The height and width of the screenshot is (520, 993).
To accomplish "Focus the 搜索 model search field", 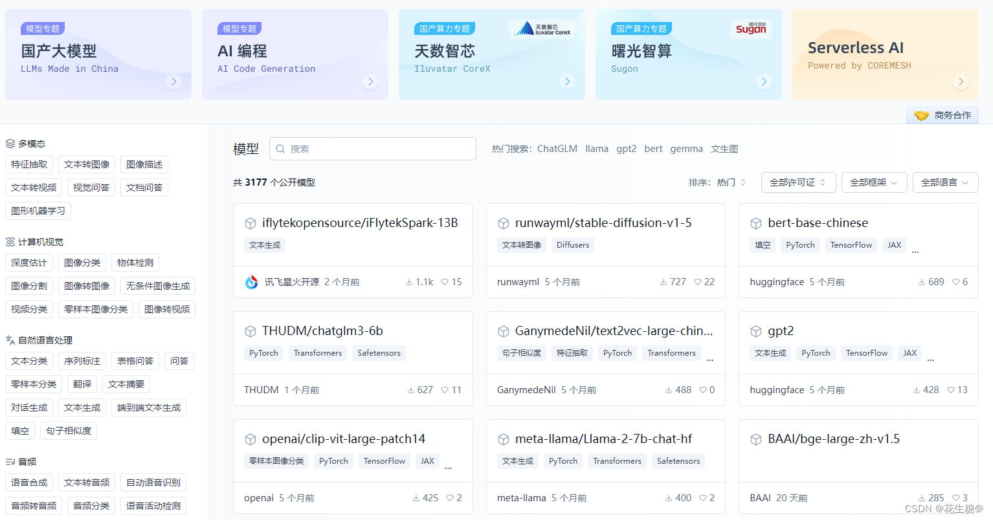I will 373,149.
